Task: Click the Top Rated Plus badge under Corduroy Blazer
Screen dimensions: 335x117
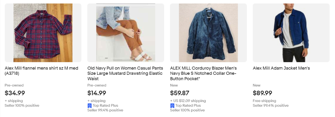Action: pos(185,106)
